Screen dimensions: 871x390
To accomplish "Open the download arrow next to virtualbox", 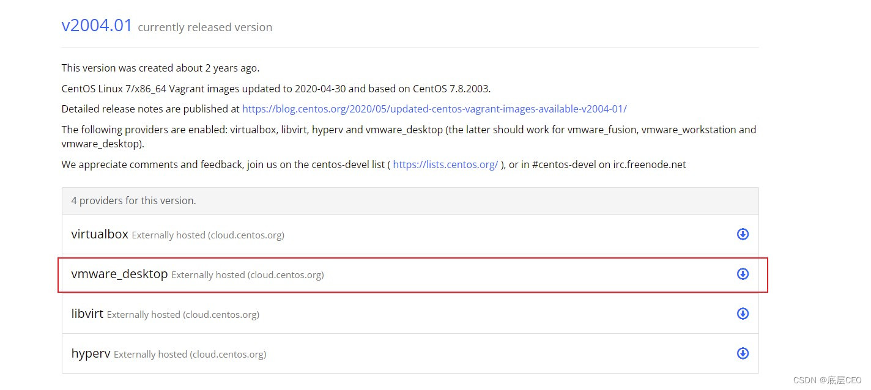I will [x=743, y=234].
